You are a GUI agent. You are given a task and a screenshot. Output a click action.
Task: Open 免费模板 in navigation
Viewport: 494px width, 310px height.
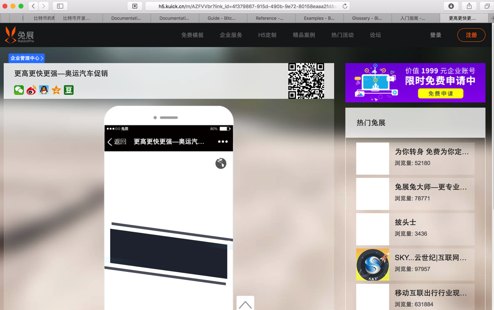tap(192, 35)
